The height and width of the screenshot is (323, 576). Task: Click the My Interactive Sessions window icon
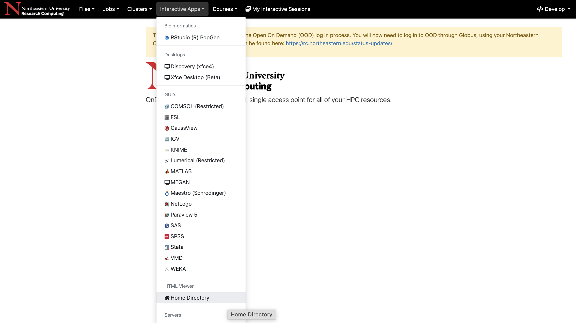pos(248,9)
